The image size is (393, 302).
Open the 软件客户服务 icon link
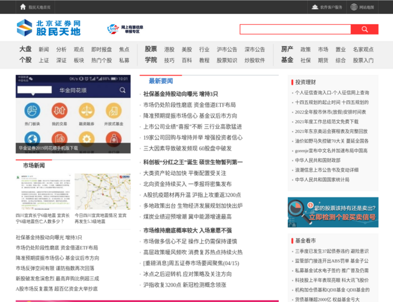point(315,7)
